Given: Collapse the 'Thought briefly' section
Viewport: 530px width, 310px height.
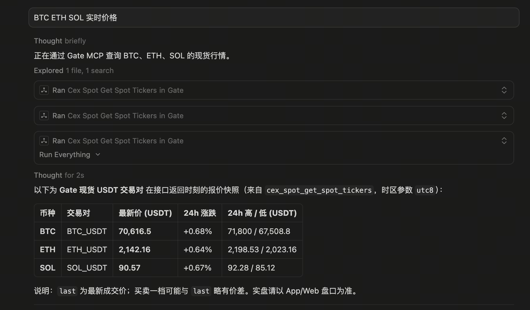Looking at the screenshot, I should [60, 41].
